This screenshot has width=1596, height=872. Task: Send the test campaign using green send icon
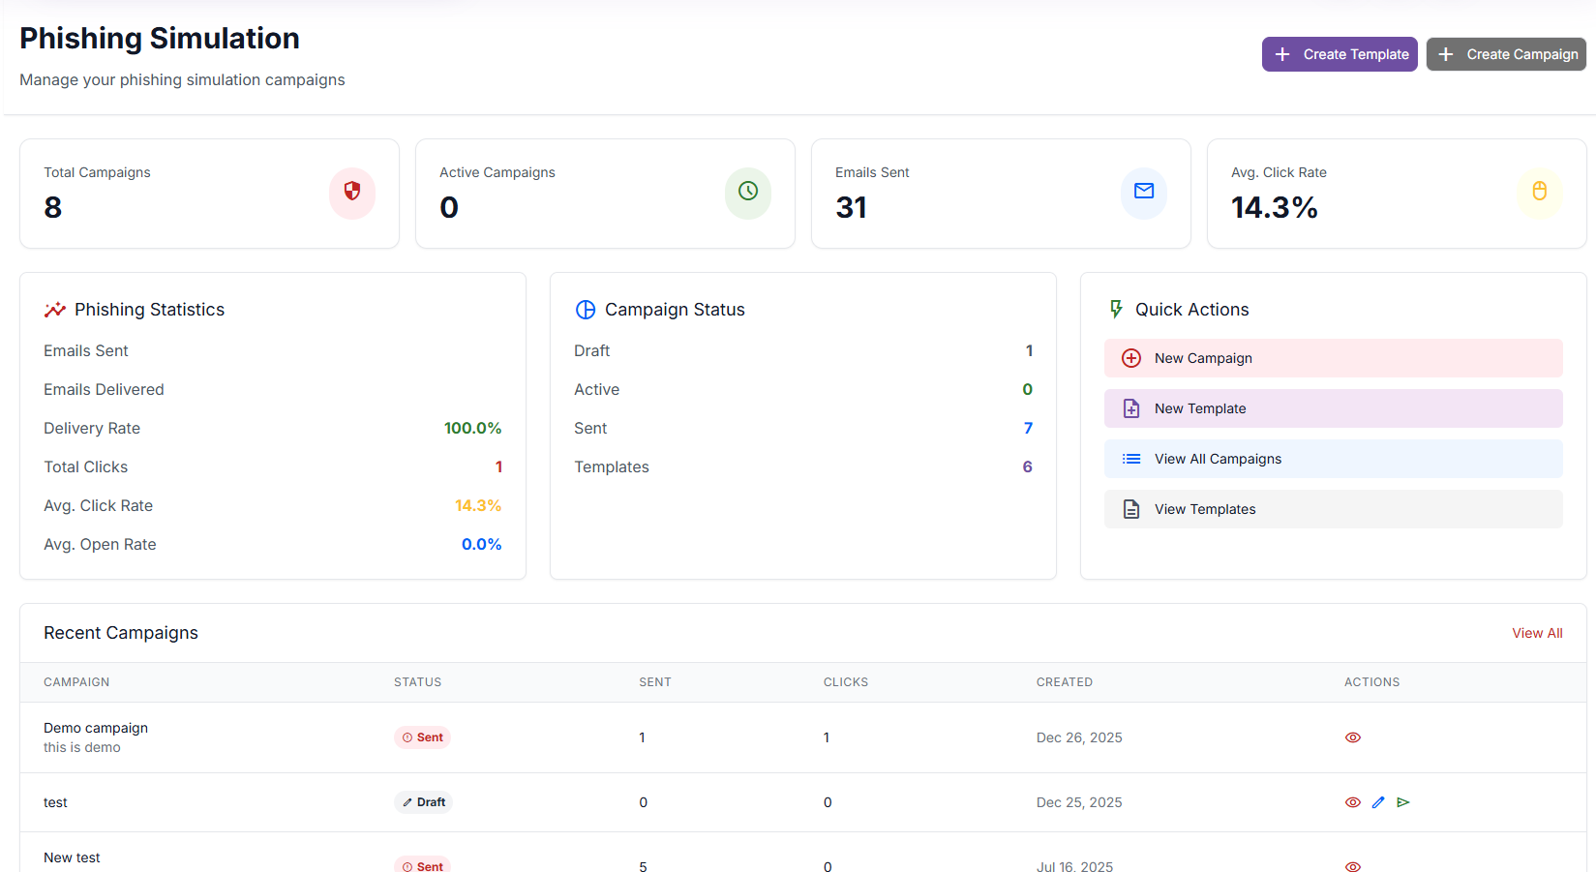click(1403, 802)
